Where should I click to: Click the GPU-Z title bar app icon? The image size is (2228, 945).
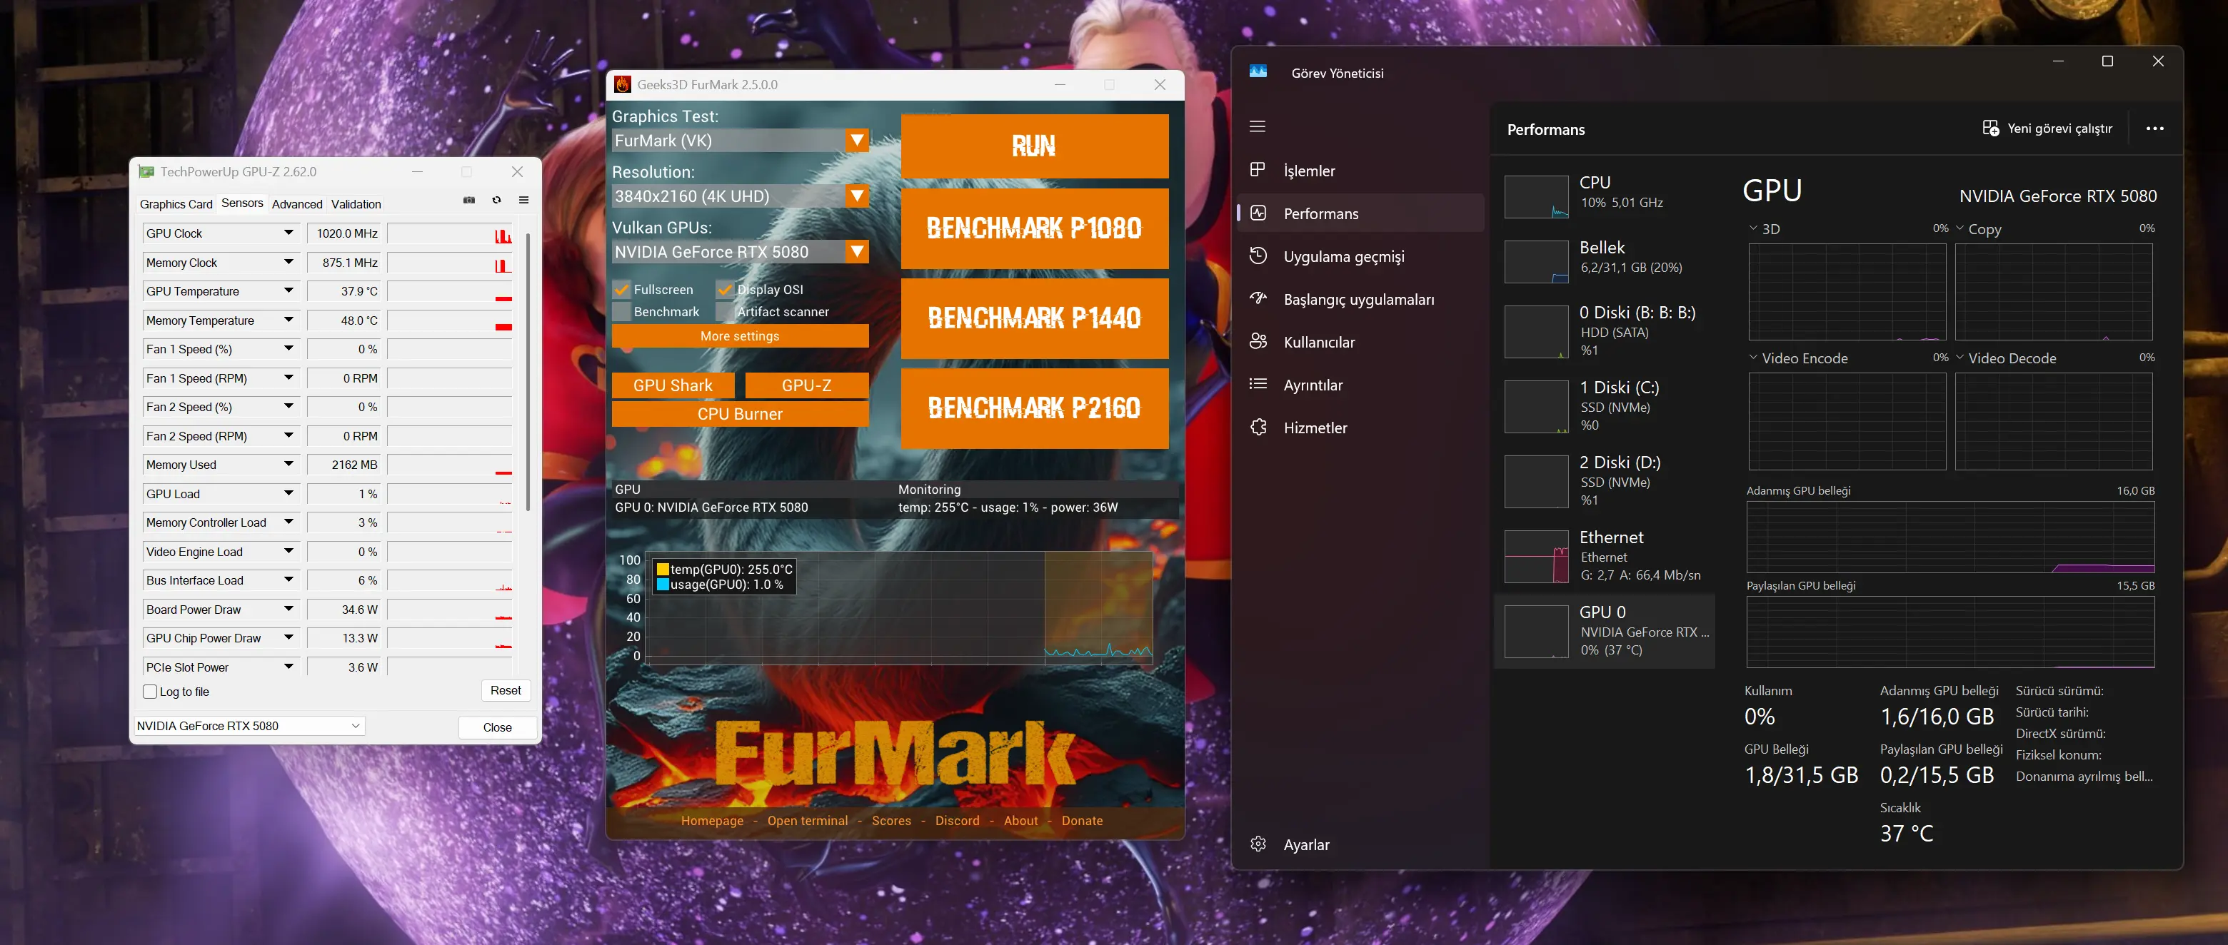coord(147,171)
